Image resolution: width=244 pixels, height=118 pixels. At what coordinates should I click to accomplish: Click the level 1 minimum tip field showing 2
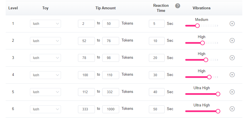(86, 24)
